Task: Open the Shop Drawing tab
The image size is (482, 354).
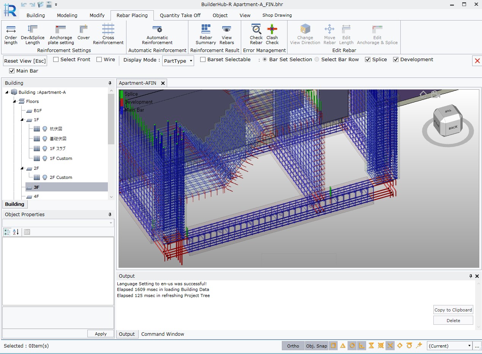Action: point(277,15)
